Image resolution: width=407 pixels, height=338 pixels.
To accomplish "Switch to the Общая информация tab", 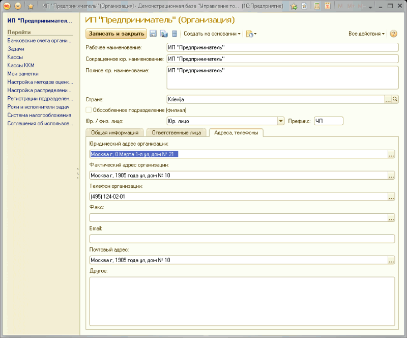I will [114, 133].
